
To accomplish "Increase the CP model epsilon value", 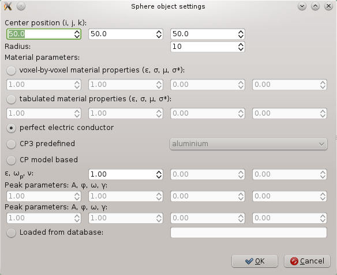I will pyautogui.click(x=159, y=172).
